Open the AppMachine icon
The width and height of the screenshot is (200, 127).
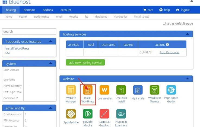coord(71,114)
